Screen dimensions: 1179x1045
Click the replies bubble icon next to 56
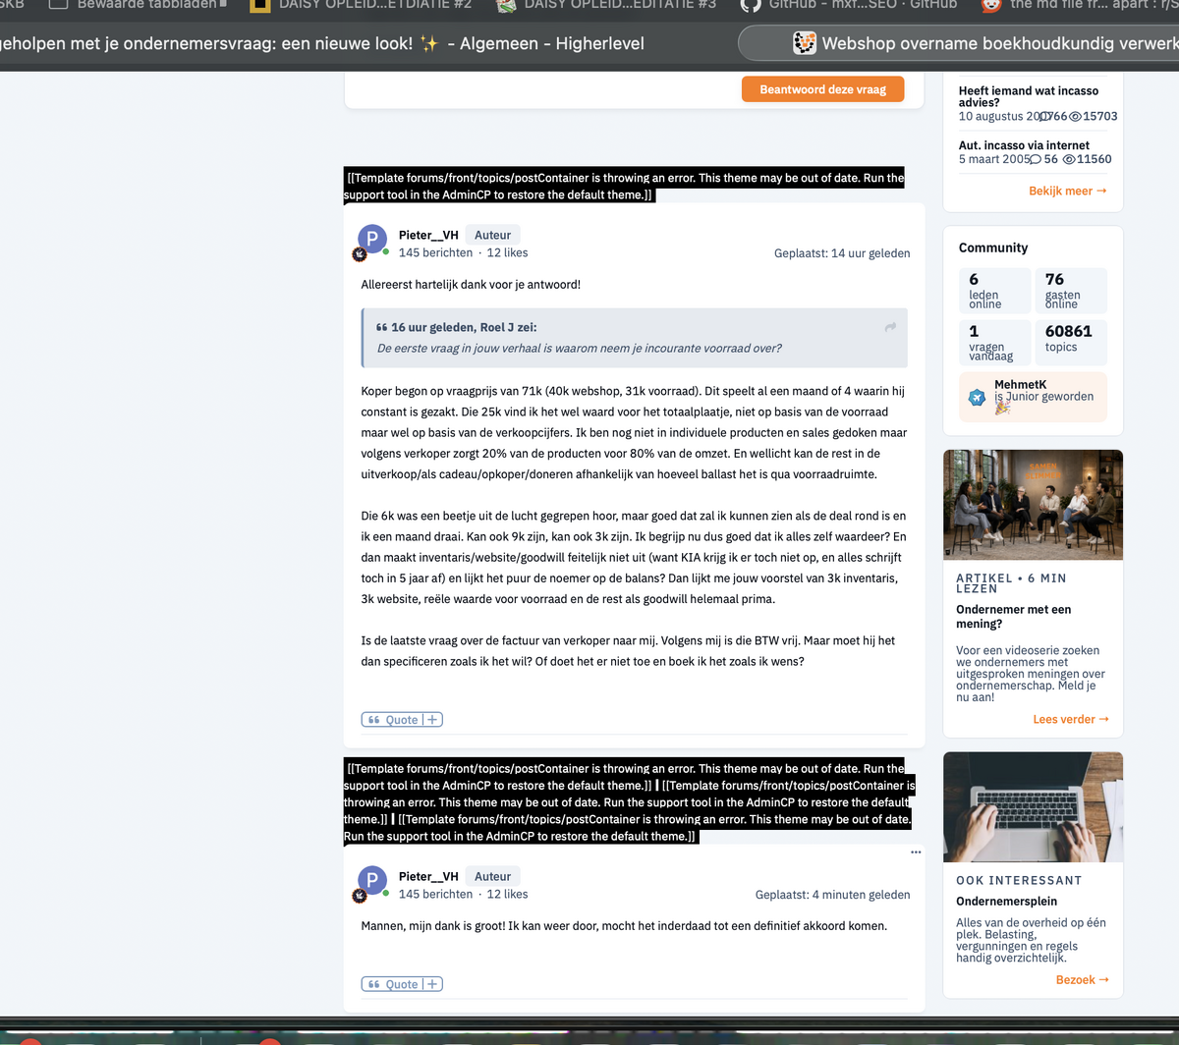[x=1035, y=159]
